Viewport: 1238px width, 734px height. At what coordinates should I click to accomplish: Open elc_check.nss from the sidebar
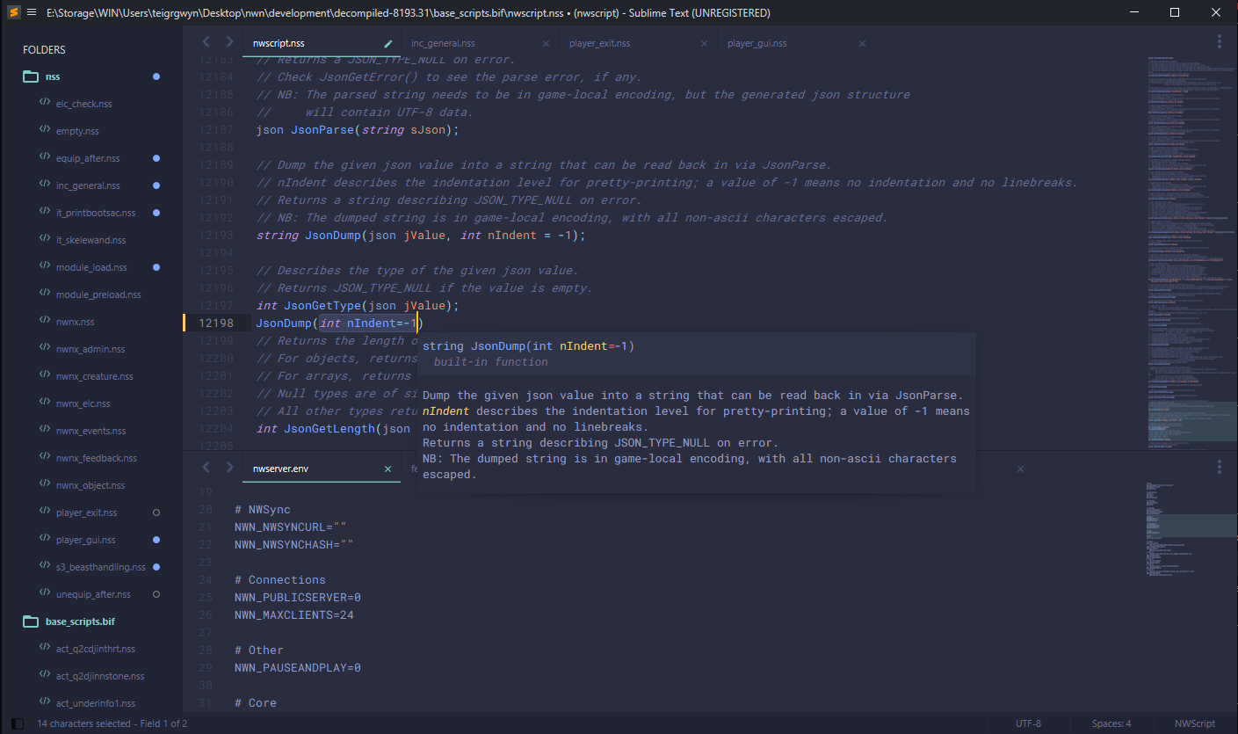point(83,104)
